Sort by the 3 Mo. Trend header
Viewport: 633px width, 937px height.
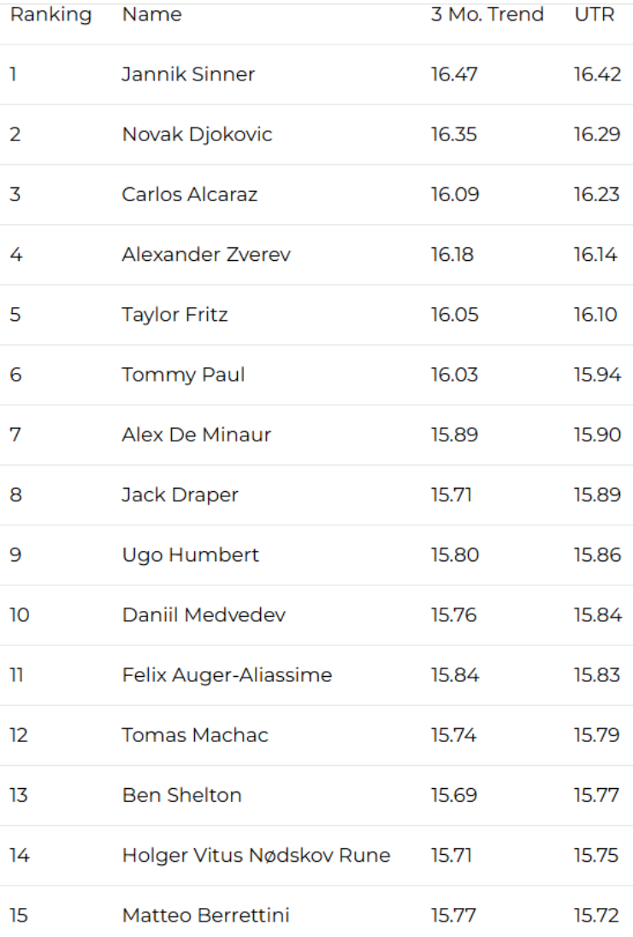pos(487,15)
